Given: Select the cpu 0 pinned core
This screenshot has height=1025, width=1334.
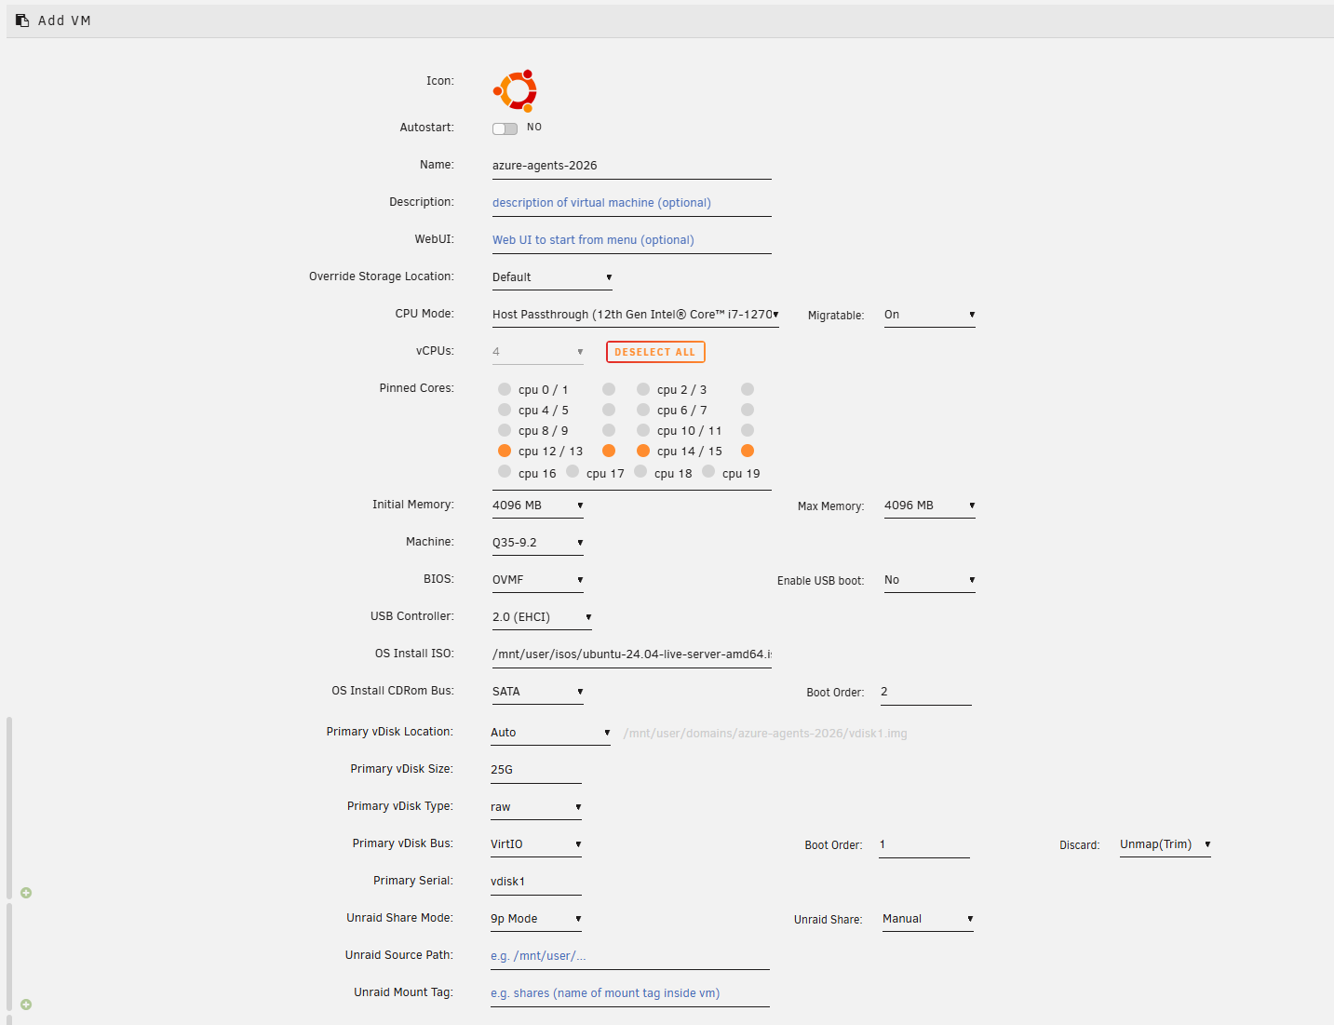Looking at the screenshot, I should tap(505, 389).
